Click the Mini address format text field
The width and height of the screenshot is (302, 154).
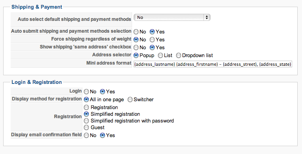click(213, 64)
